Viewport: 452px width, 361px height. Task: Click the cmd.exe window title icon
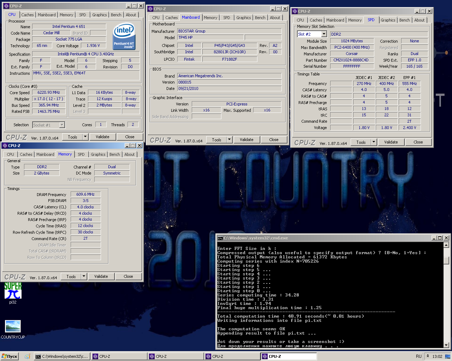coord(220,238)
